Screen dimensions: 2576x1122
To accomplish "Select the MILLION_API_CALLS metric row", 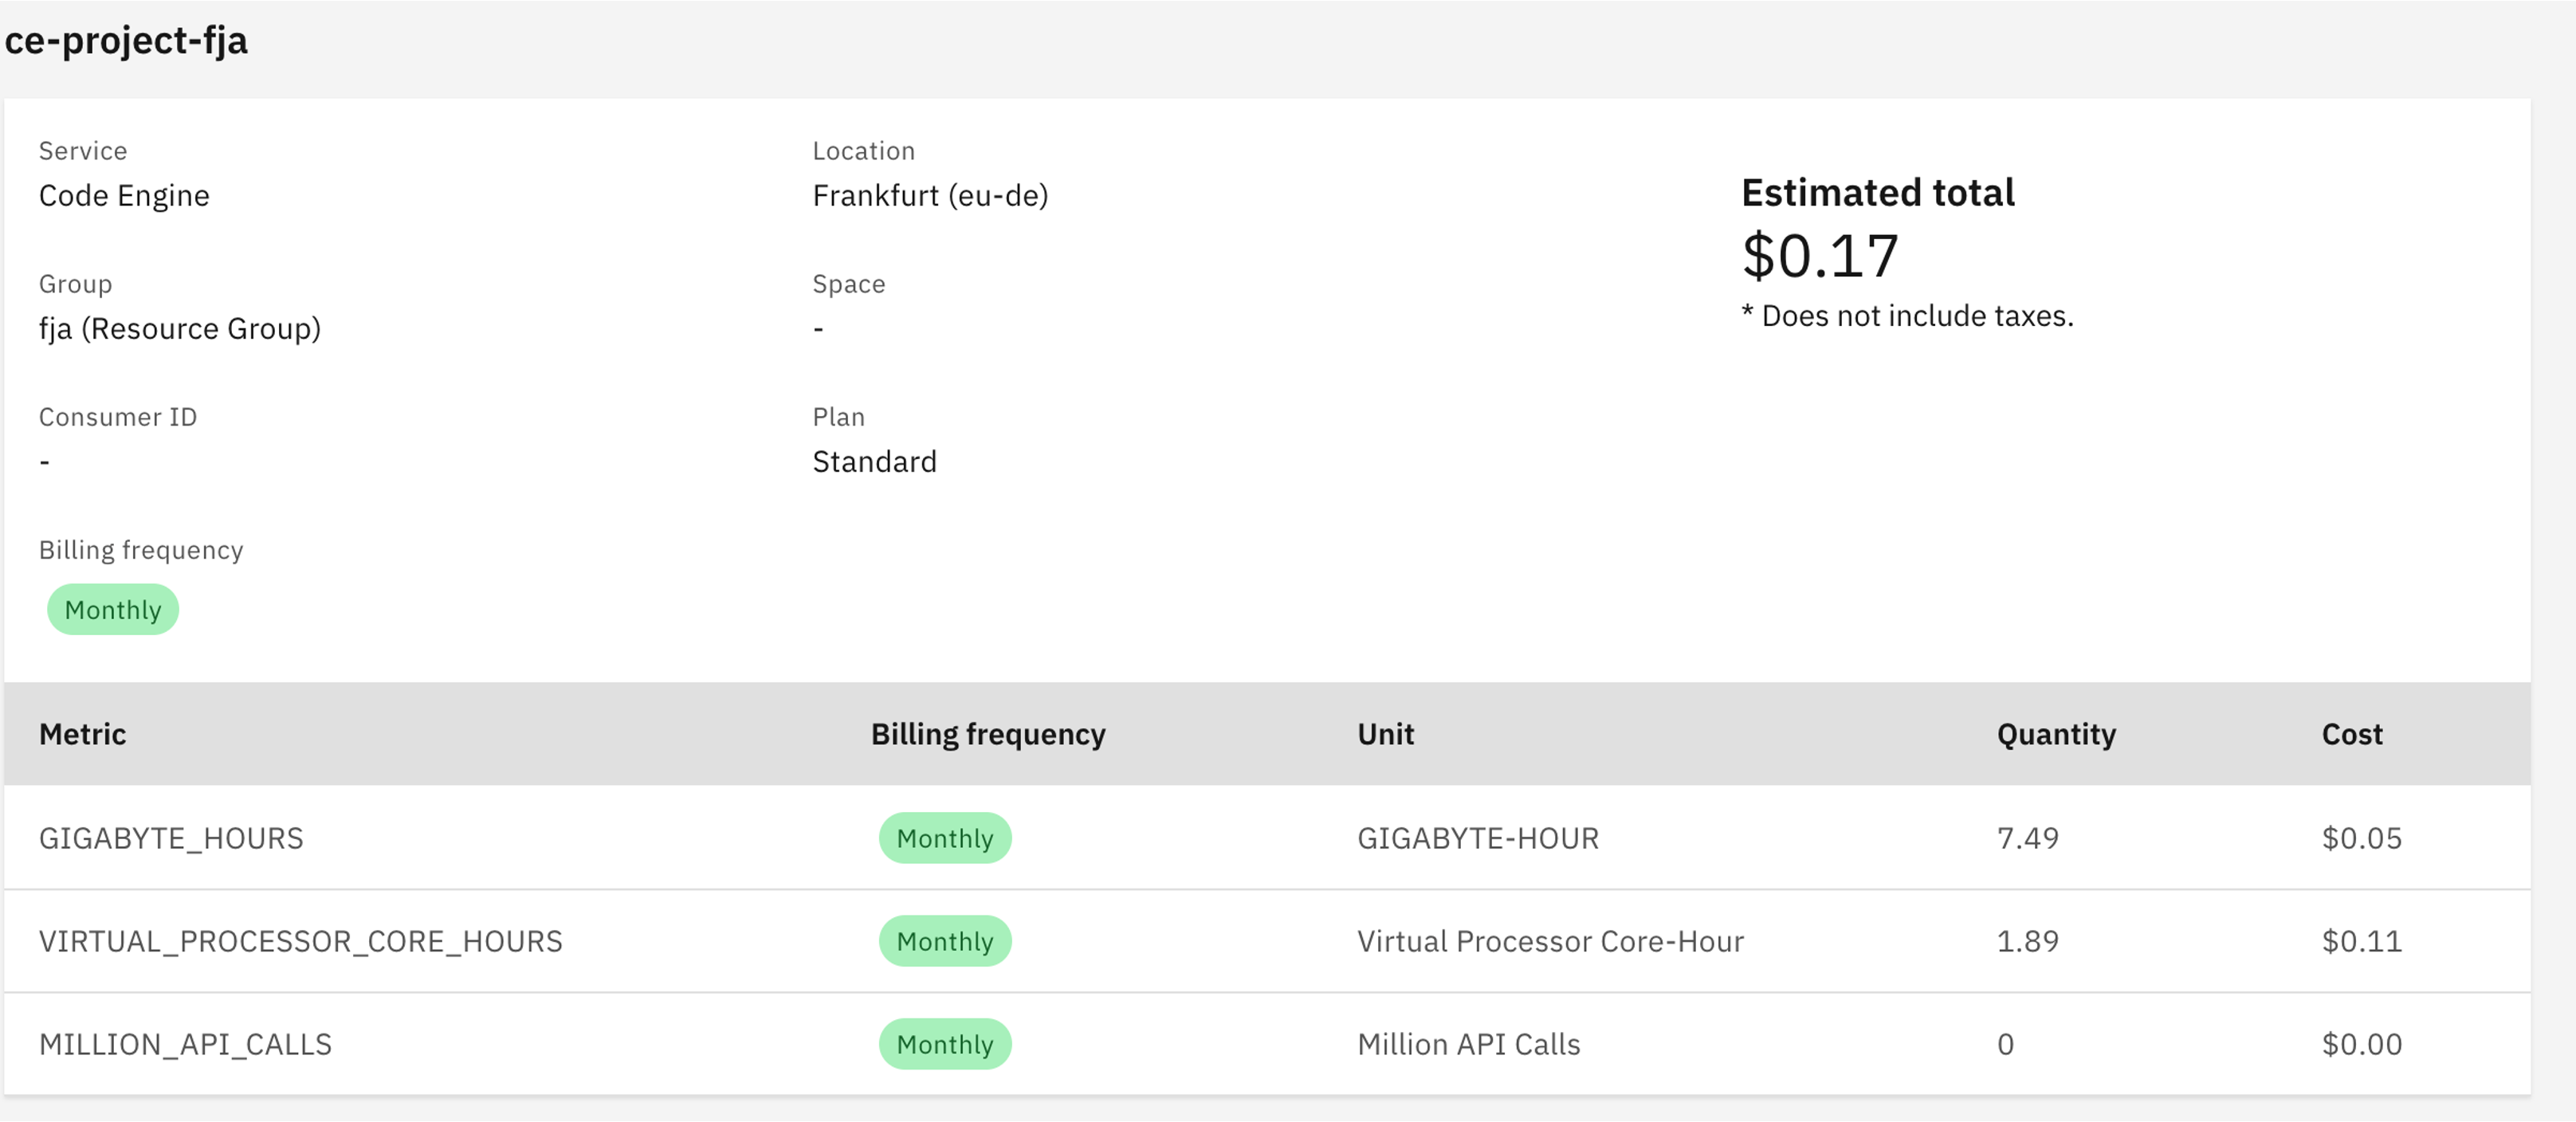I will [x=185, y=1044].
